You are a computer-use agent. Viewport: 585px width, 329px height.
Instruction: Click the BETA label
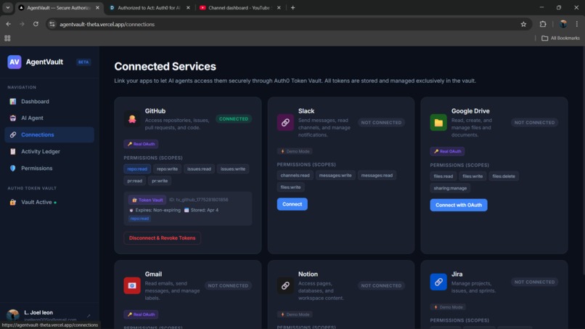click(83, 62)
